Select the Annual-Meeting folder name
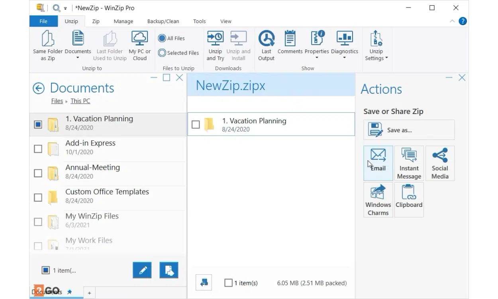Viewport: 498px width, 299px height. (x=92, y=167)
